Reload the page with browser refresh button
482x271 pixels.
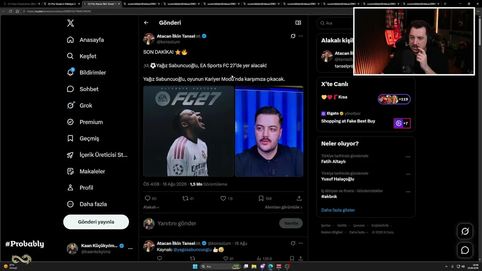pos(11,11)
